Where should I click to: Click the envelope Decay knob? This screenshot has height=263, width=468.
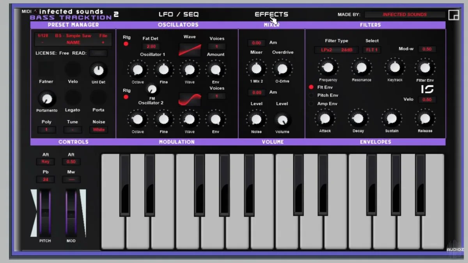358,118
